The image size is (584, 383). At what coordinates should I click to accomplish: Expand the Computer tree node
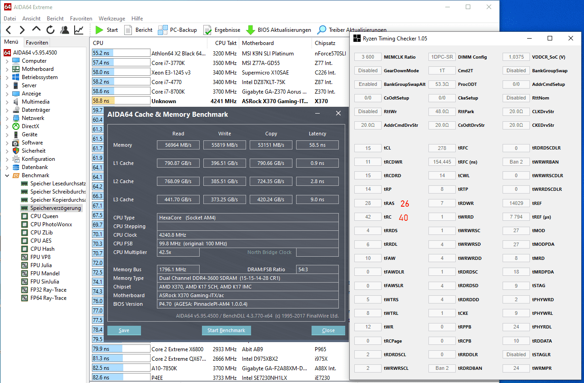coord(7,61)
